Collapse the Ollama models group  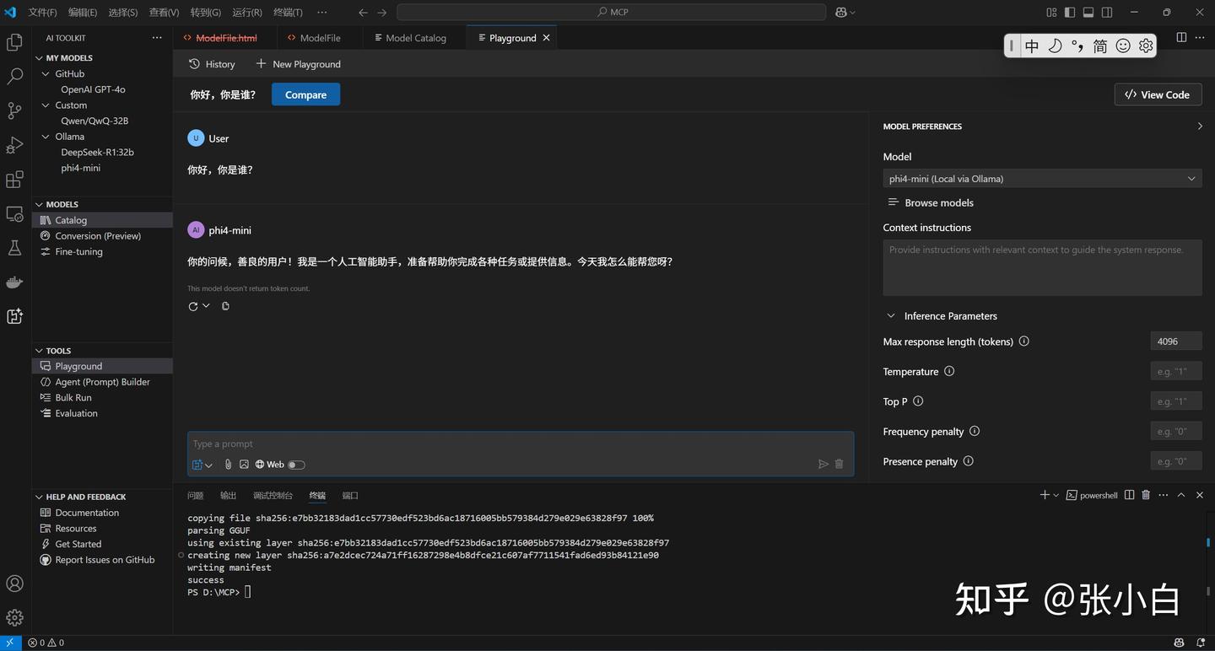tap(46, 137)
